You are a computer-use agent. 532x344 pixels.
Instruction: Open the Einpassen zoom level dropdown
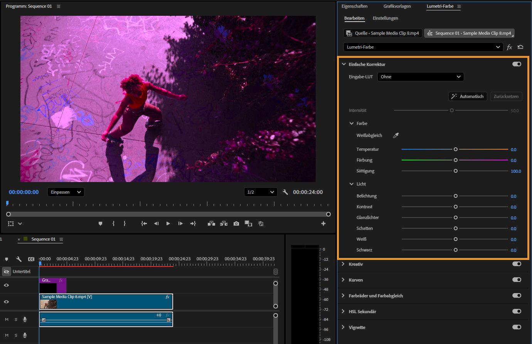point(66,192)
